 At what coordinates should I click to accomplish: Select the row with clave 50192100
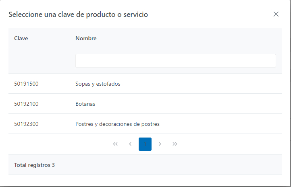coord(26,104)
